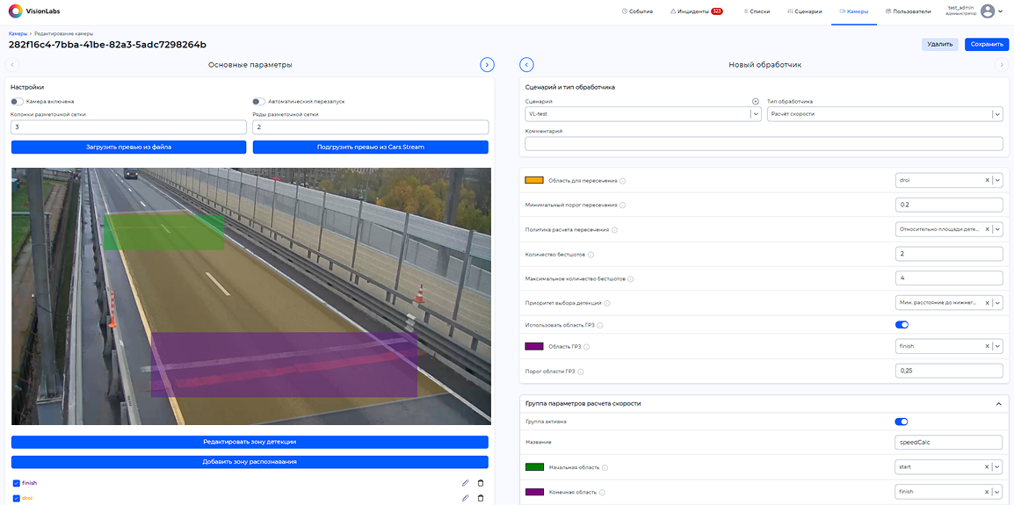The image size is (1014, 505).
Task: Show info hint for Порог области ГРЗ
Action: tap(581, 372)
